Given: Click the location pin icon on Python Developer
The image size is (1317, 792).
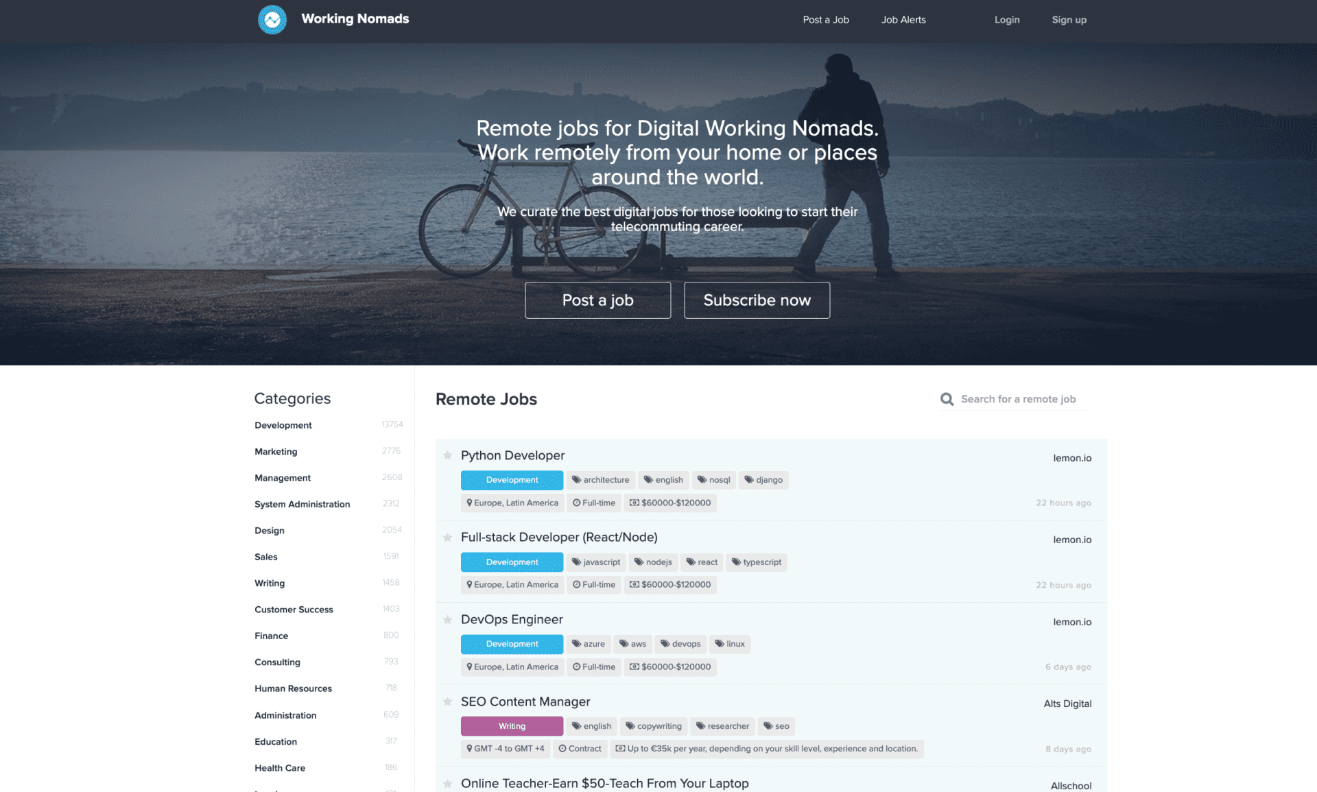Looking at the screenshot, I should coord(469,501).
